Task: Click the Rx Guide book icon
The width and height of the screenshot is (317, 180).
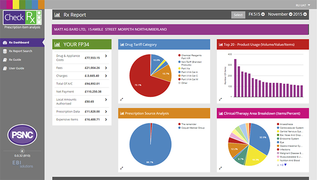Action: (5, 60)
